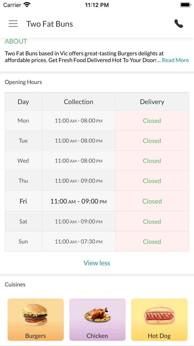Expand the about text via Read More
The height and width of the screenshot is (346, 194).
coord(175,60)
